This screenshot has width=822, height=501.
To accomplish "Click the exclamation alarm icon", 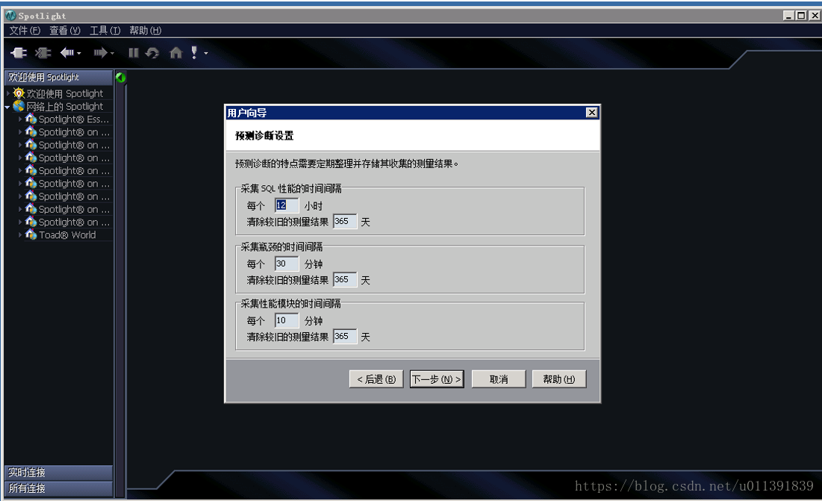I will pos(195,52).
